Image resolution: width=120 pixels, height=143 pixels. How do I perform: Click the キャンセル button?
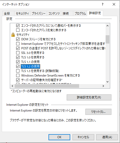(x=83, y=137)
